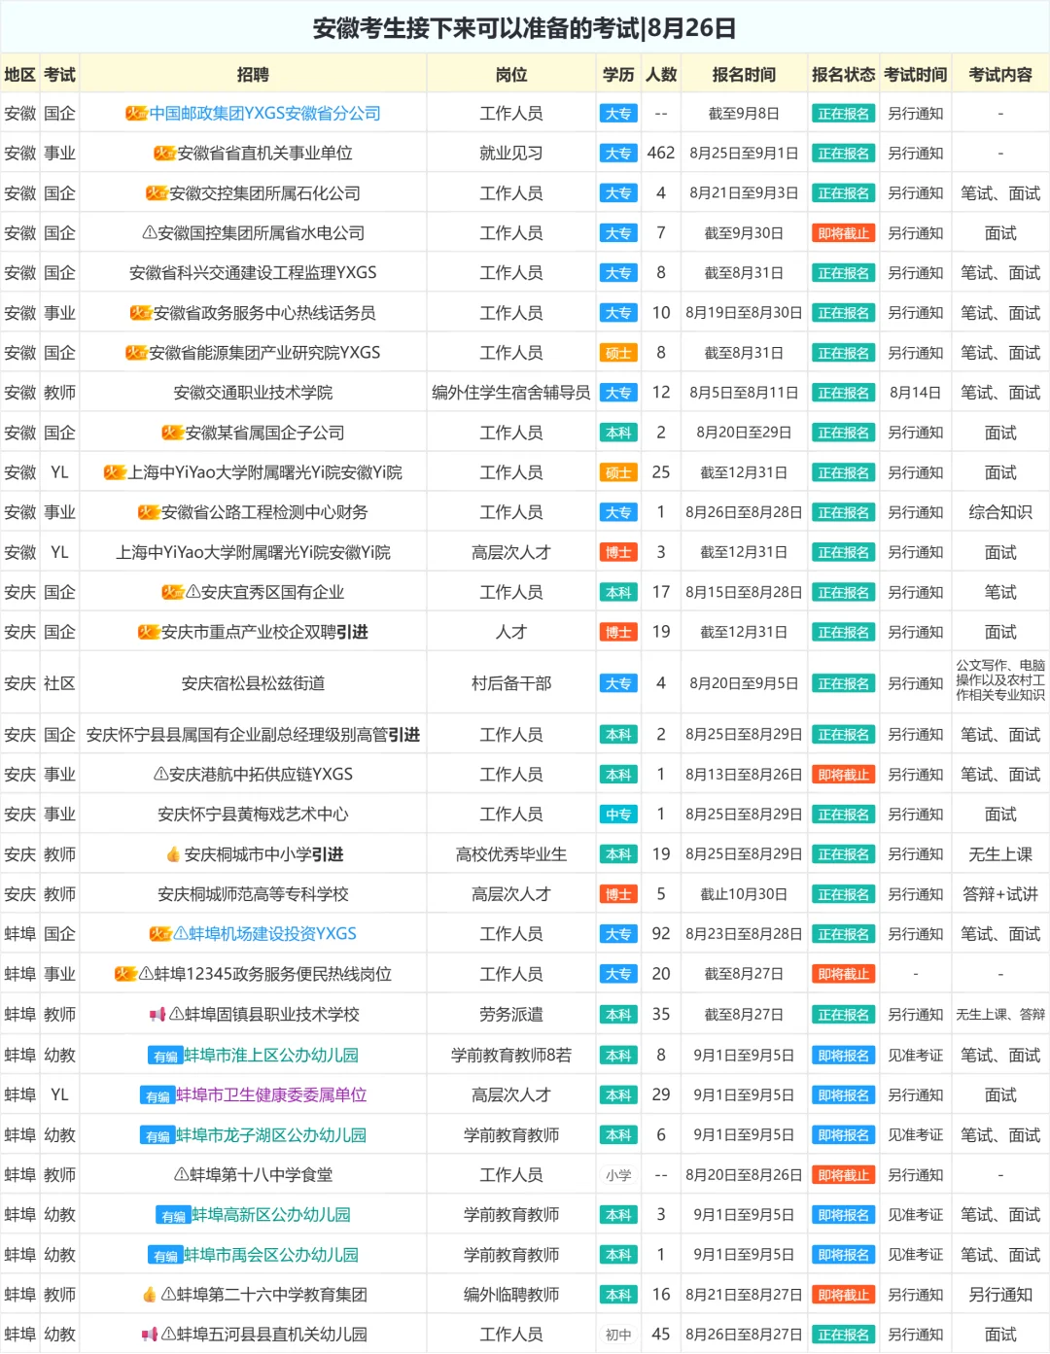
Task: Open the 蚌埠市卫生健康委委属单位 link
Action: [x=271, y=1095]
